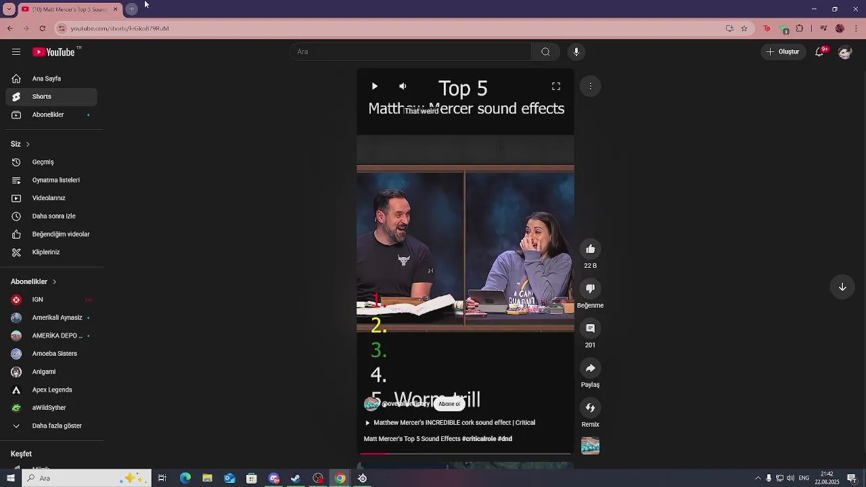The width and height of the screenshot is (866, 487).
Task: Open Beğendiğim videolar list
Action: (51, 234)
